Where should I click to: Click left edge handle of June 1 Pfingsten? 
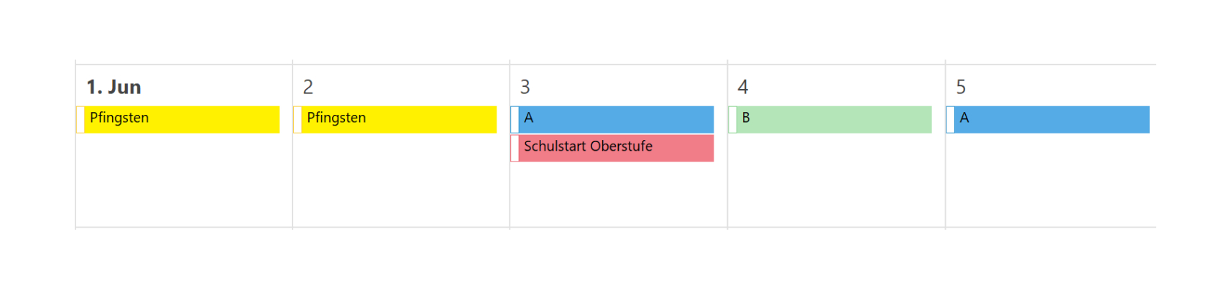click(x=80, y=119)
